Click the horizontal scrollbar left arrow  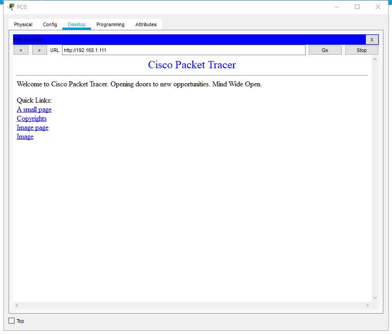coord(17,305)
